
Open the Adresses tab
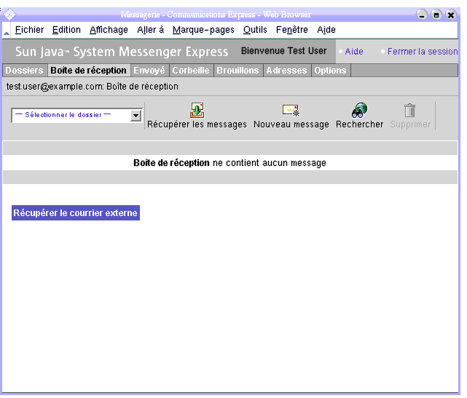(287, 71)
